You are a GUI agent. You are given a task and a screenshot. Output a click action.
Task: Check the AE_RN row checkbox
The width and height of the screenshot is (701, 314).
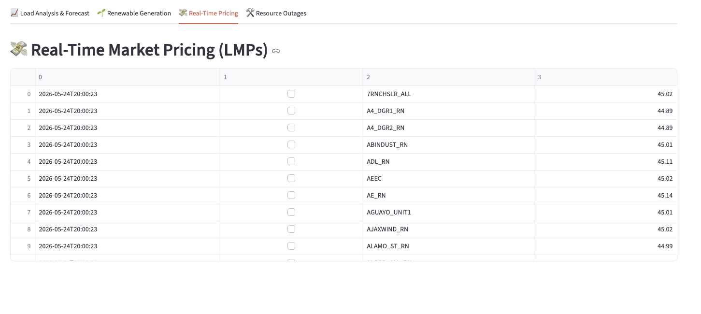[291, 195]
